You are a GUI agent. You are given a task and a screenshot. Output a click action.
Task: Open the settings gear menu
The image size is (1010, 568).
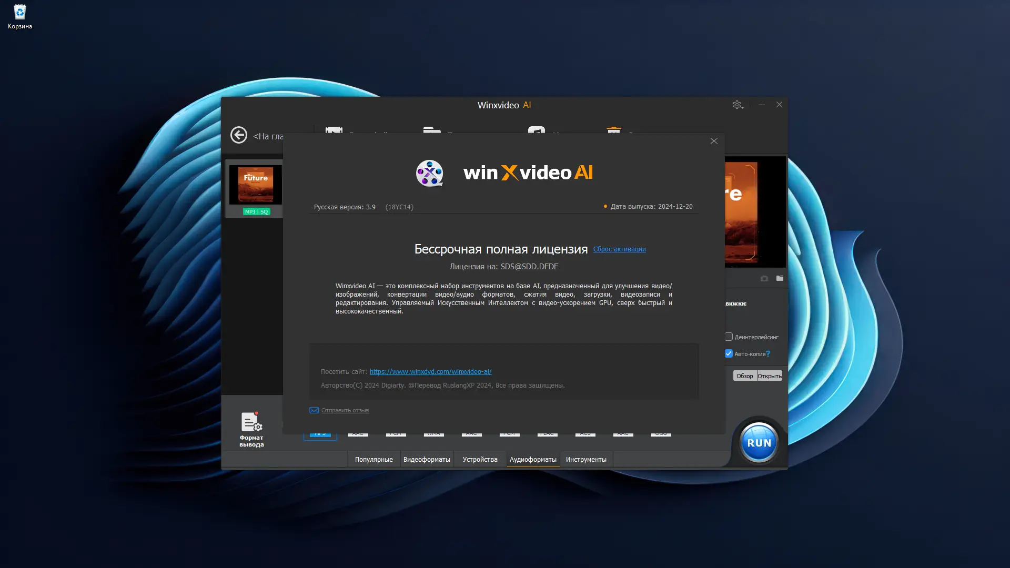737,105
